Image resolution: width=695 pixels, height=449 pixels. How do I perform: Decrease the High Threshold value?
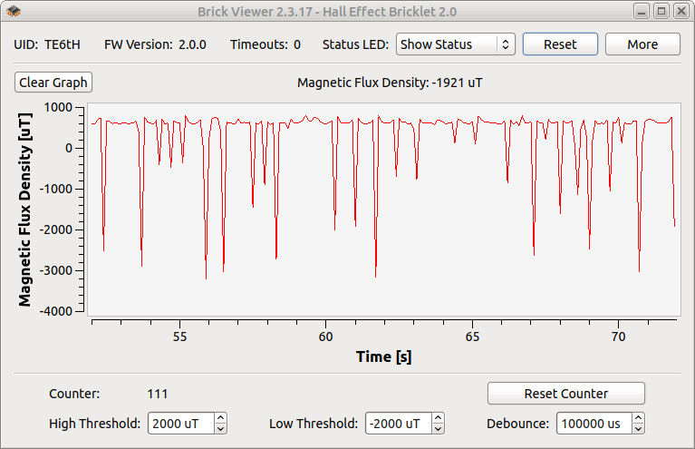(221, 429)
